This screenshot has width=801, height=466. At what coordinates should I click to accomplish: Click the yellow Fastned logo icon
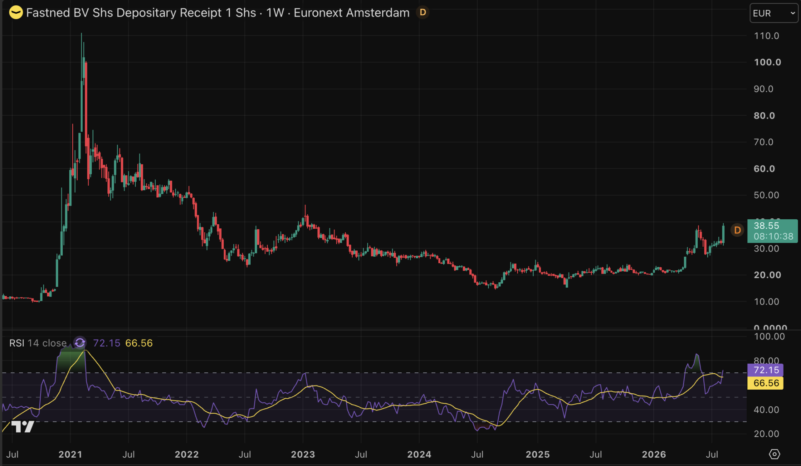16,13
